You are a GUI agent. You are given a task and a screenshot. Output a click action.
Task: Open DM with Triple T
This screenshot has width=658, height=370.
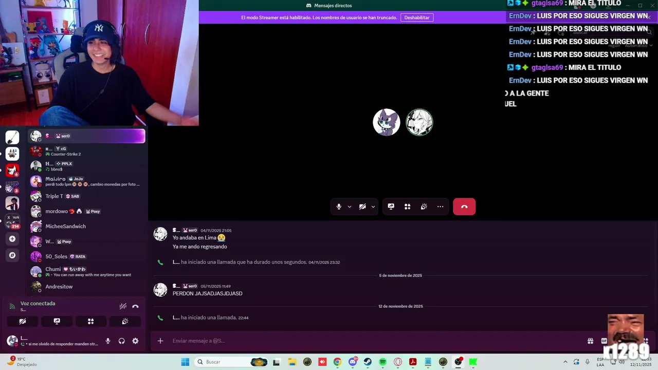coord(86,196)
